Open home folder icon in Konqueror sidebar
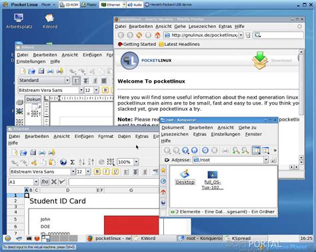Screen dimensions: 316x252 [x=163, y=192]
